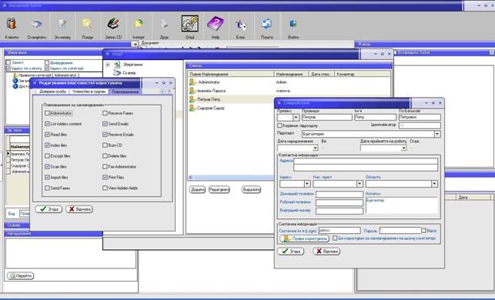The image size is (495, 300).
Task: Expand the Зберігання tree node
Action: tap(108, 65)
